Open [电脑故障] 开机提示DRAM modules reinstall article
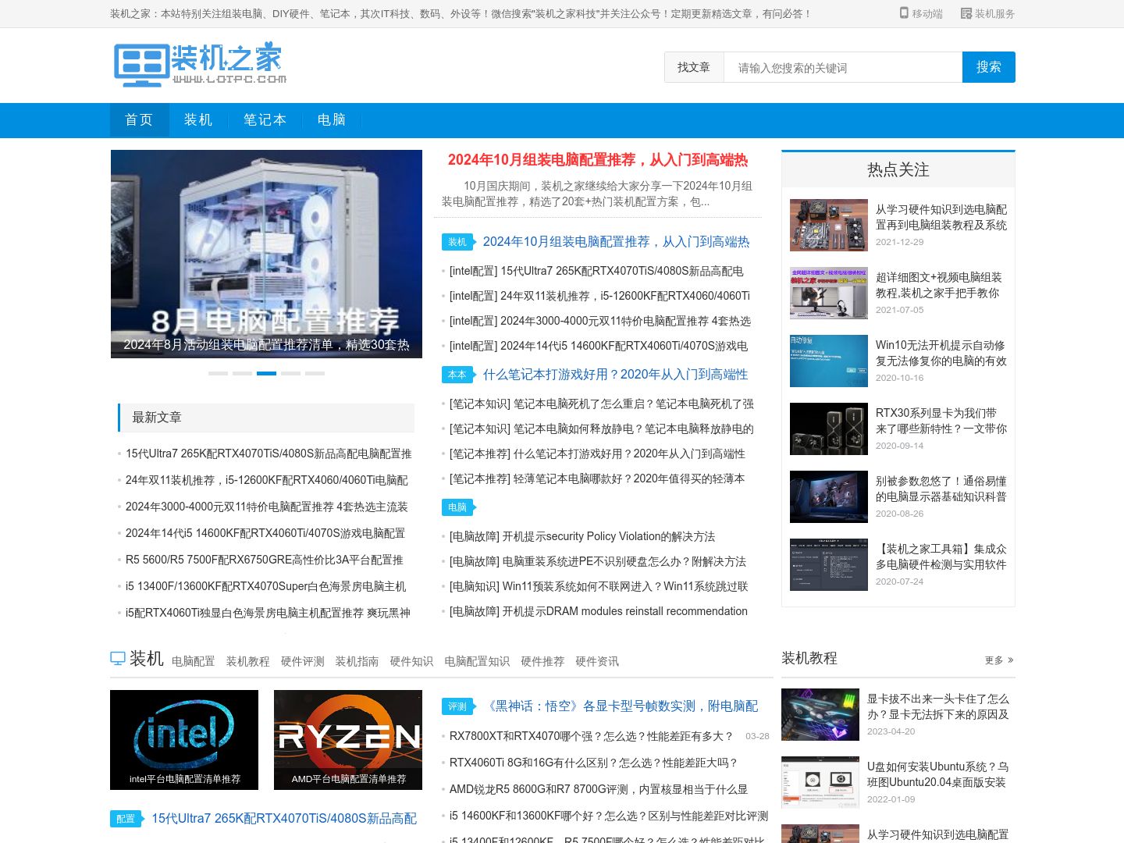 pyautogui.click(x=599, y=612)
